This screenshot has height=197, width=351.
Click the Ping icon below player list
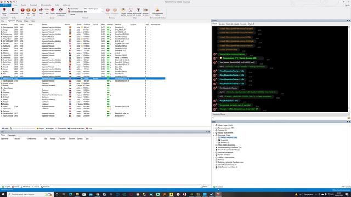(x=89, y=128)
